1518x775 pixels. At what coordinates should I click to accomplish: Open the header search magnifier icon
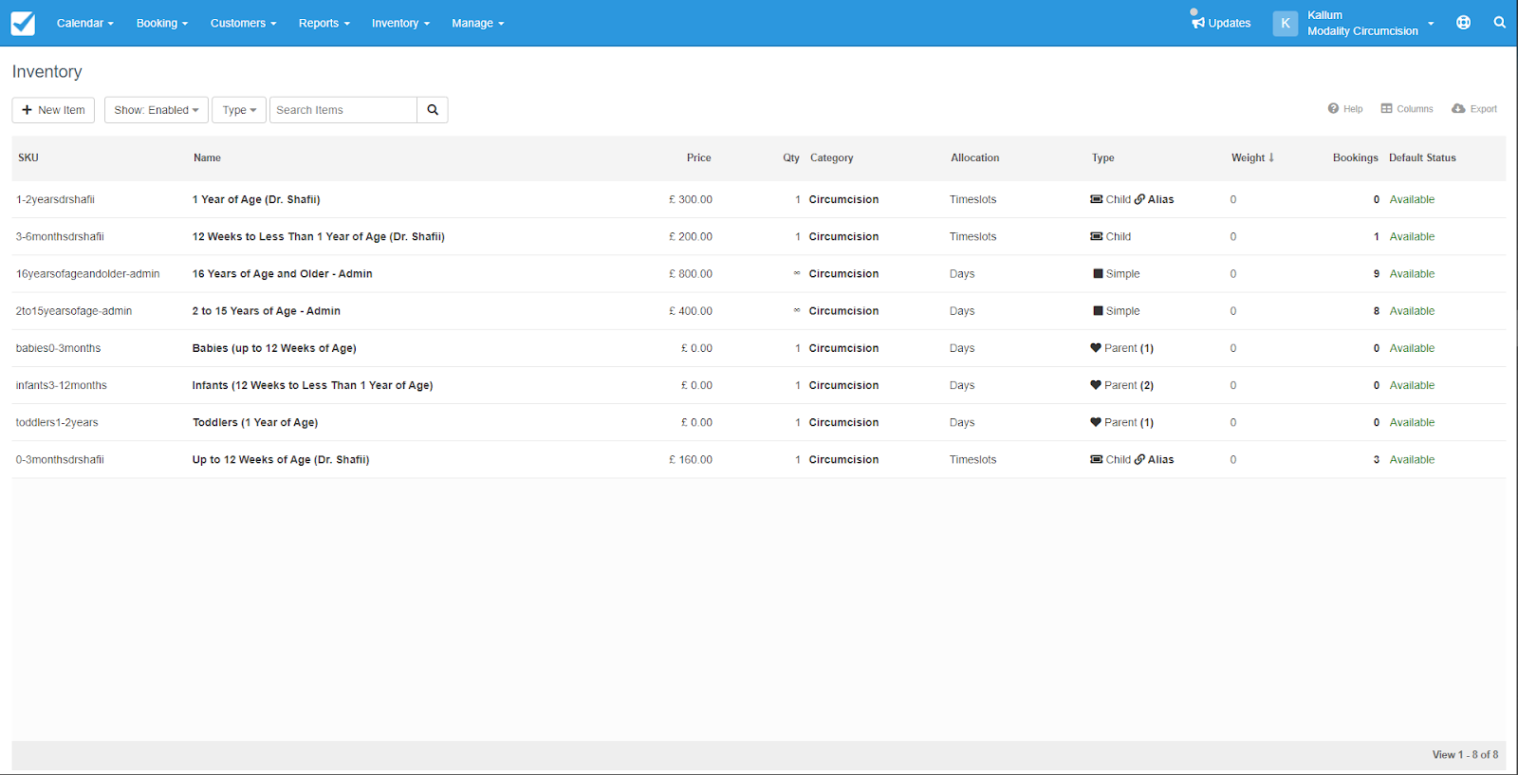[x=1499, y=23]
